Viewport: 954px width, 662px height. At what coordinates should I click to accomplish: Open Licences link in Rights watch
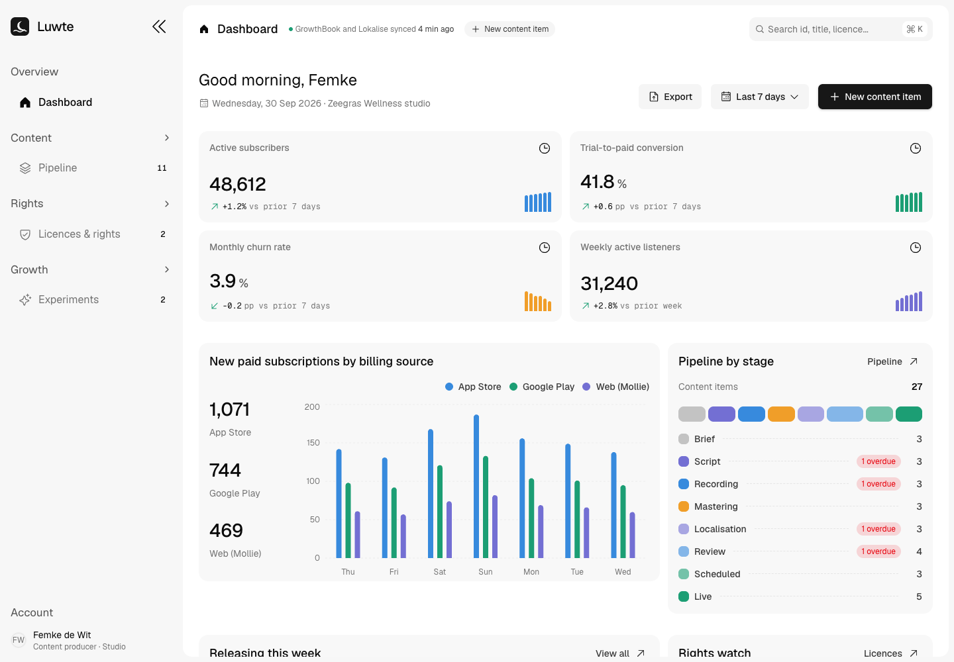pos(891,653)
